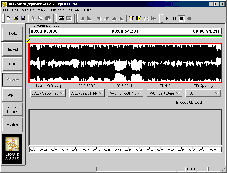Click the Batch Liquify sidebar button
Viewport: 227px width, 173px height.
pos(12,110)
